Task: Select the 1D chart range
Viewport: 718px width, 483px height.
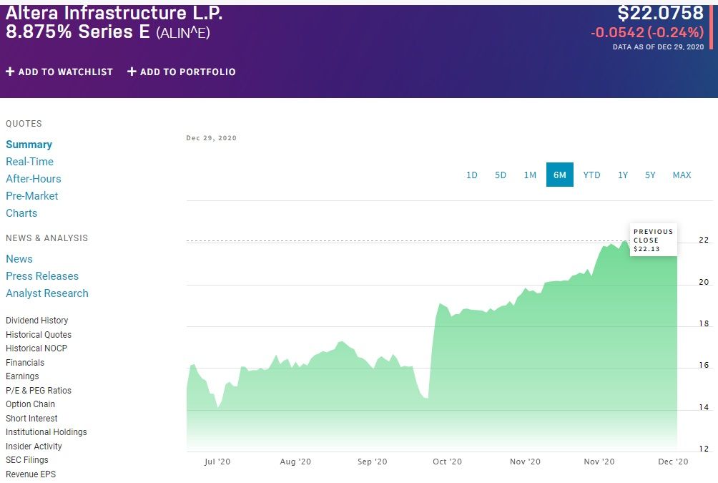Action: (x=472, y=175)
